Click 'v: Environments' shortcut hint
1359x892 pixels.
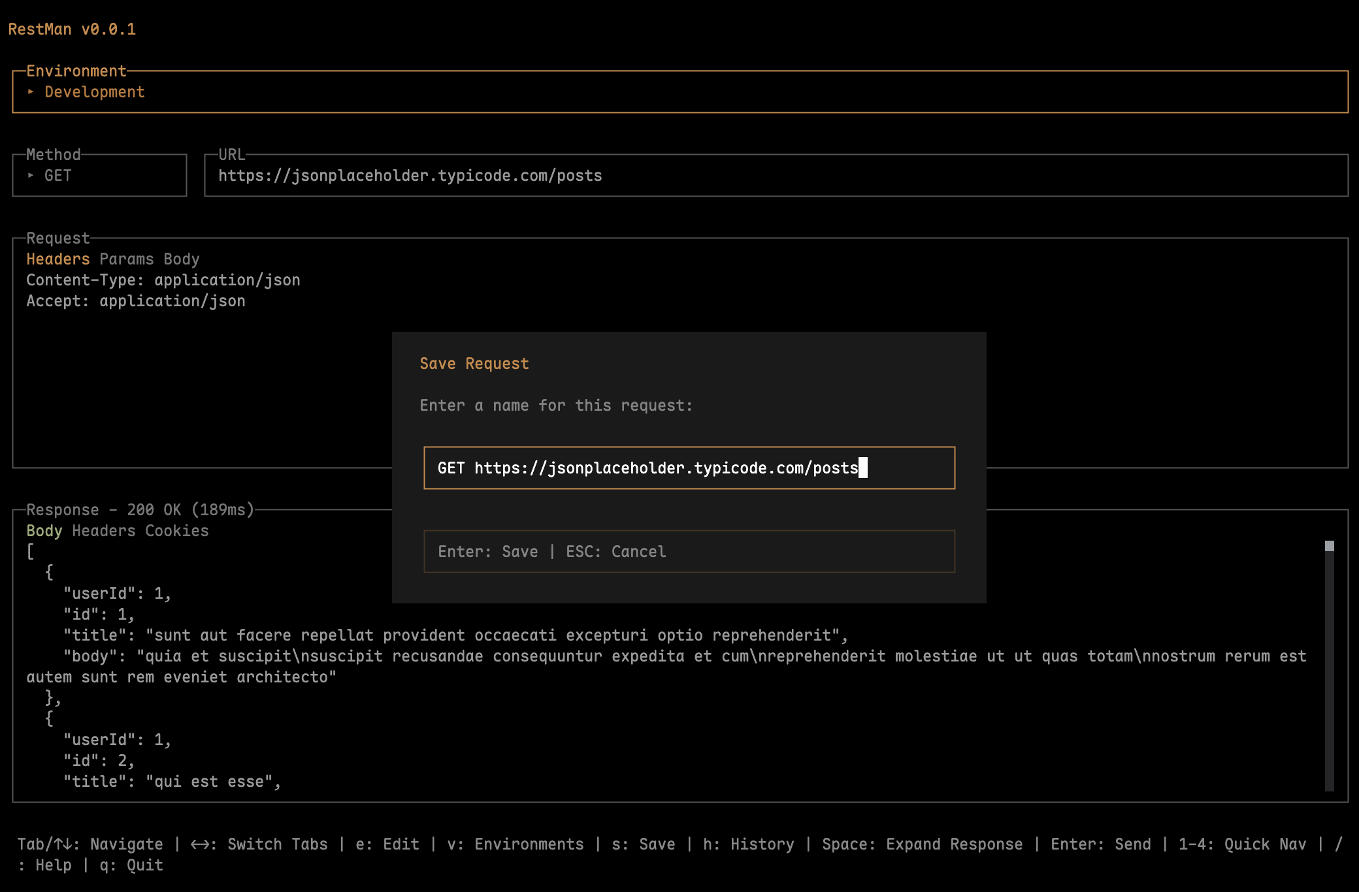(x=515, y=844)
